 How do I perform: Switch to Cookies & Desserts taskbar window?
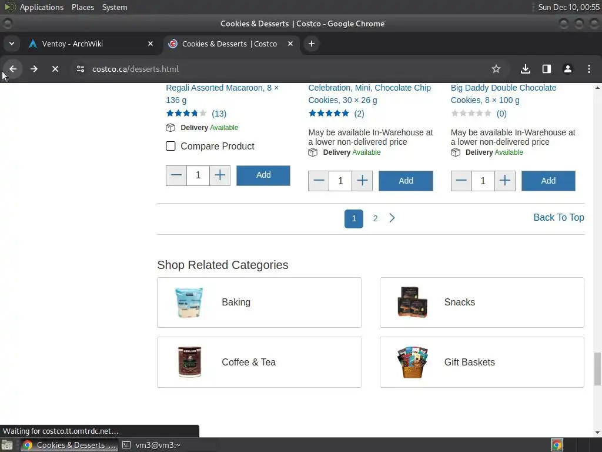tap(69, 445)
